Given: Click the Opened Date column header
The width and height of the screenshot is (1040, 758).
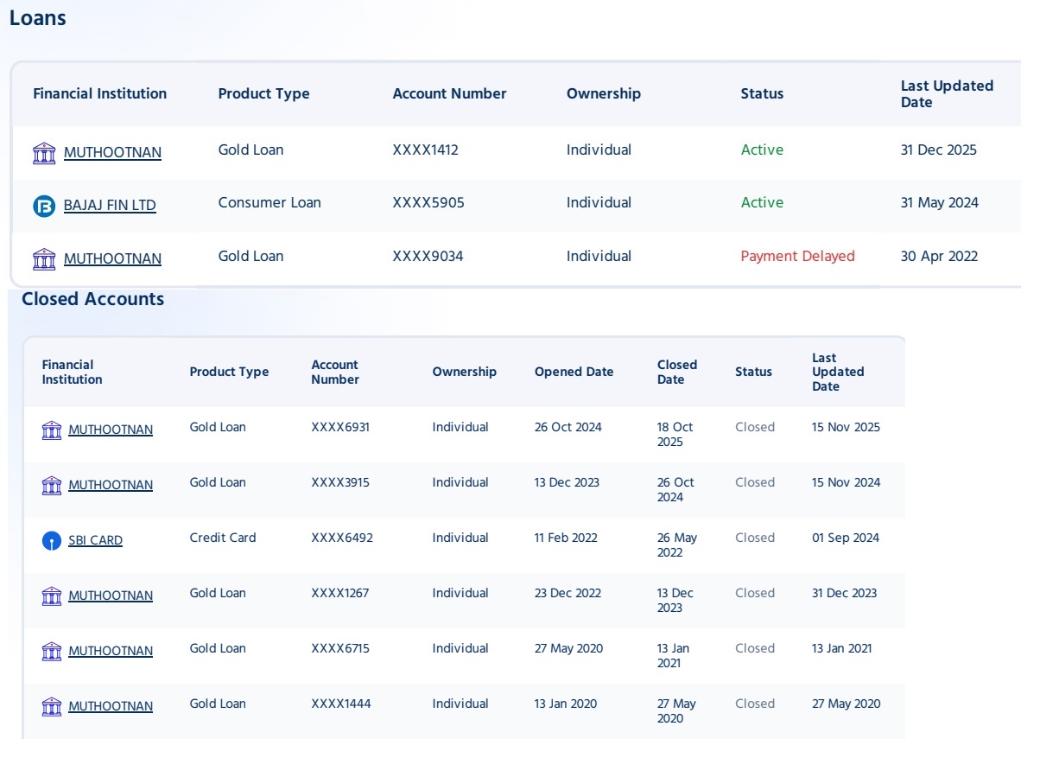Looking at the screenshot, I should point(574,373).
